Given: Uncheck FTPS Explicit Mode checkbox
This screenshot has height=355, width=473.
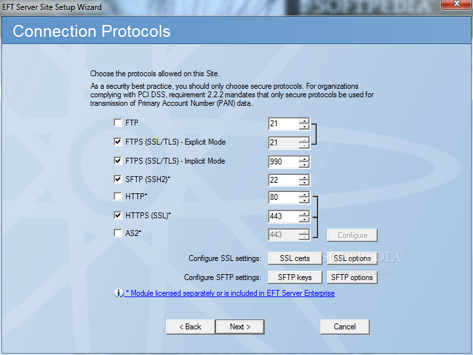Looking at the screenshot, I should (118, 141).
